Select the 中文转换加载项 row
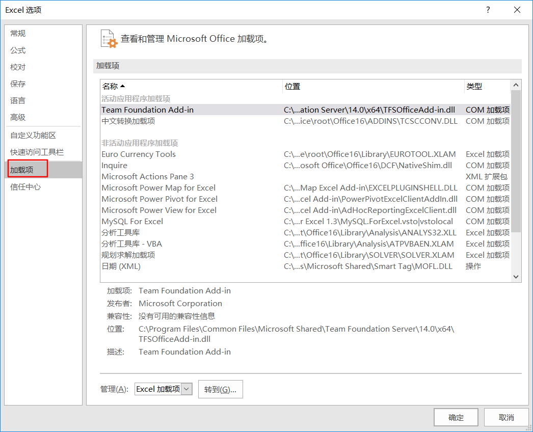The height and width of the screenshot is (432, 533). pyautogui.click(x=306, y=121)
